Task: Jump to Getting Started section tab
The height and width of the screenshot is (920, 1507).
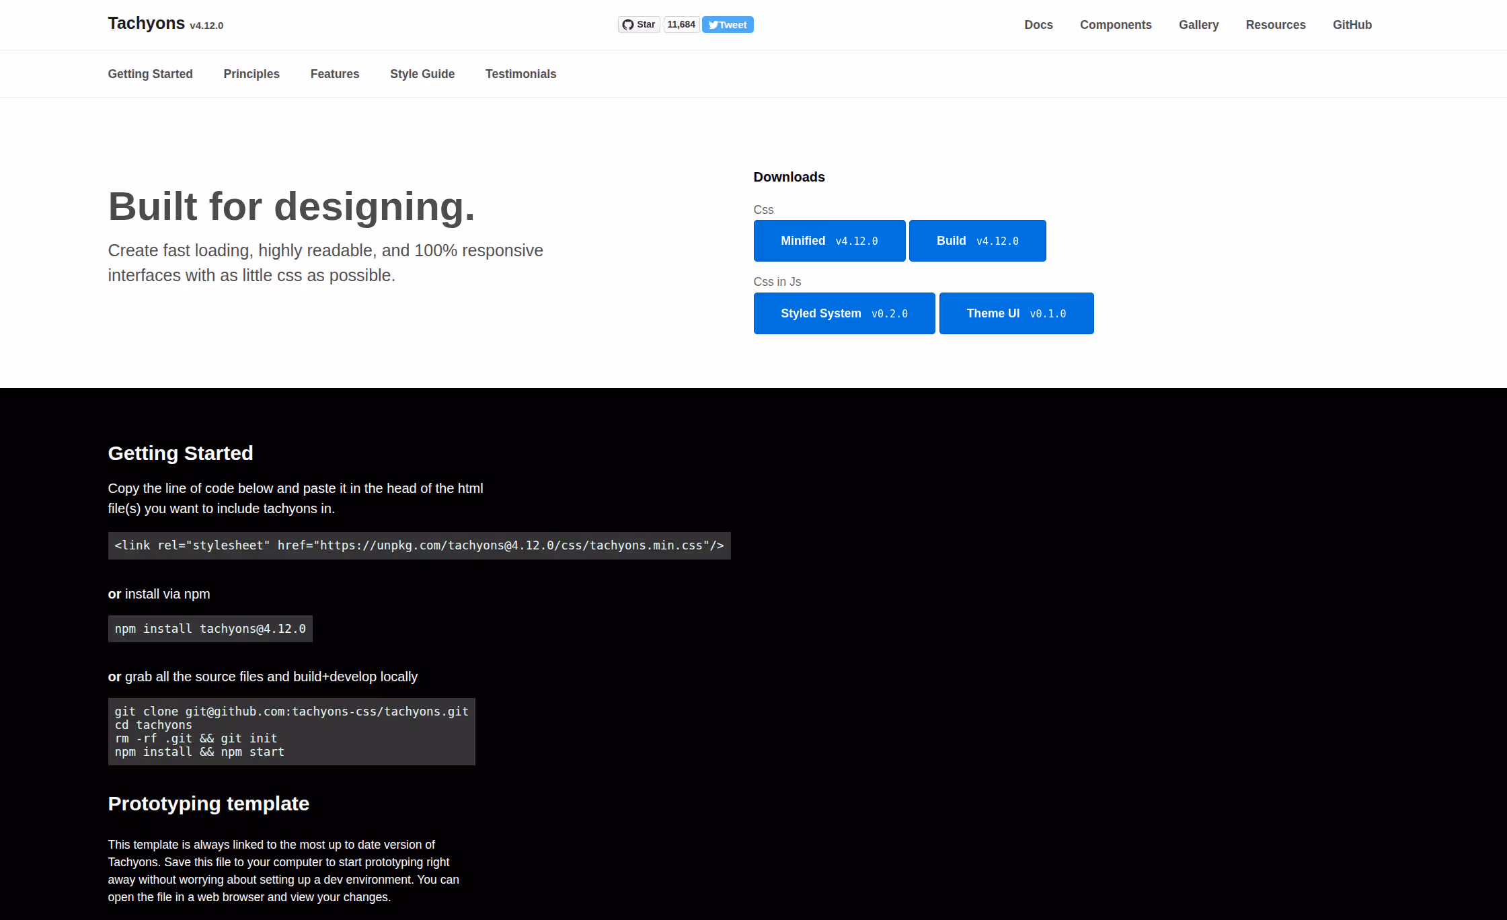Action: coord(150,74)
